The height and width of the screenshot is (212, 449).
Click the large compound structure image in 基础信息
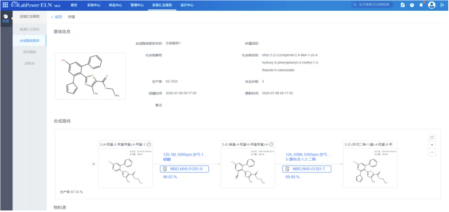pyautogui.click(x=90, y=76)
